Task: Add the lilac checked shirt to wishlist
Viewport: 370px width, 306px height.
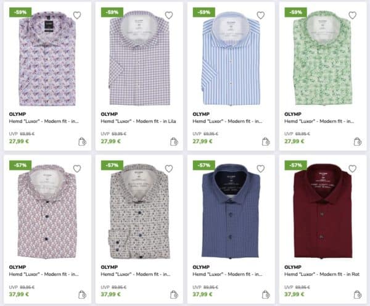Action: coord(169,15)
